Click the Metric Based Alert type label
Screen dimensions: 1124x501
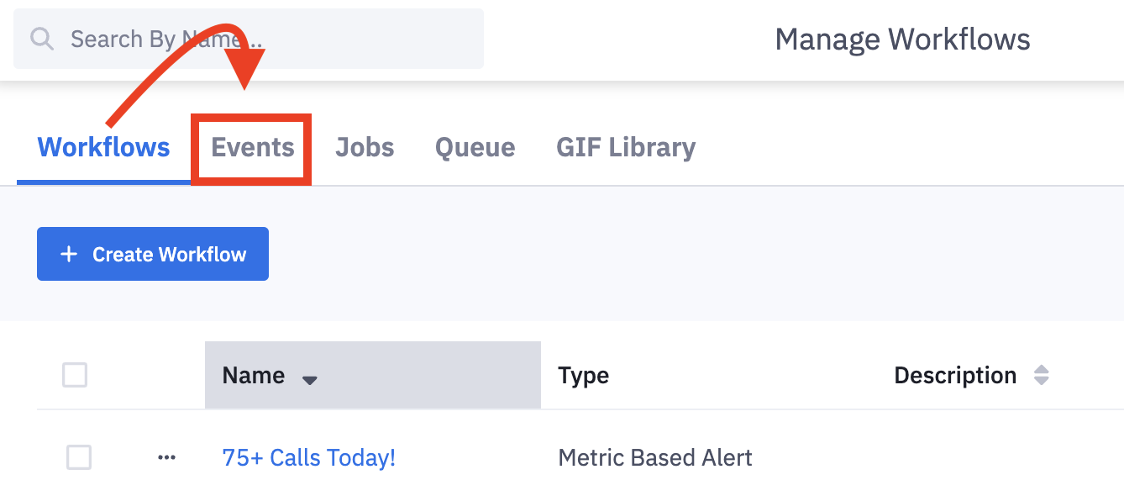pos(654,457)
